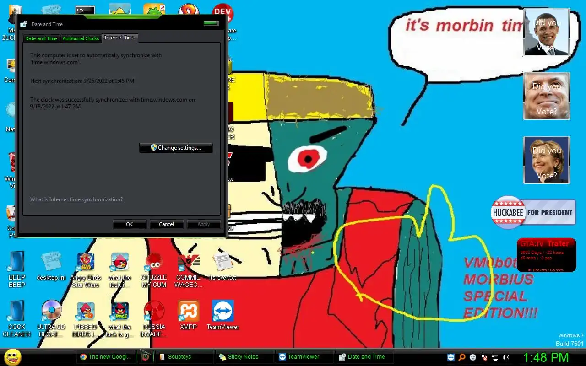Open the network tray icon
Screen dimensions: 586x366
tap(495, 357)
